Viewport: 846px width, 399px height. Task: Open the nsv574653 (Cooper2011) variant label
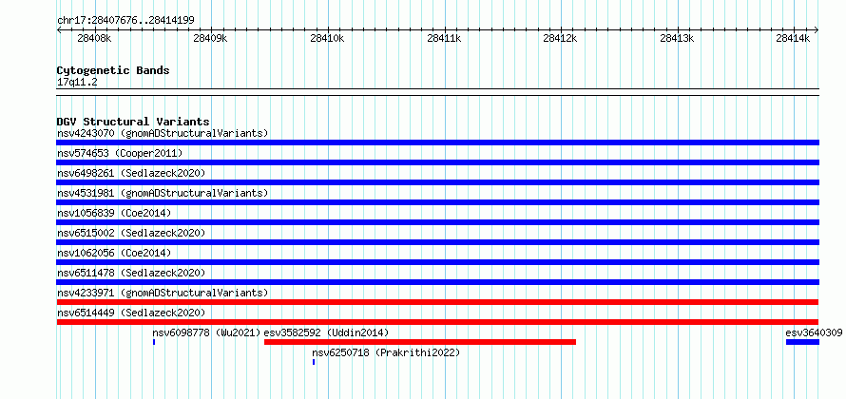tap(120, 153)
